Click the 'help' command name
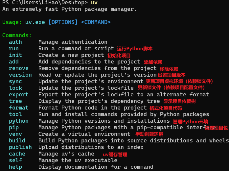Image resolution: width=229 pixels, height=171 pixels. [15, 167]
